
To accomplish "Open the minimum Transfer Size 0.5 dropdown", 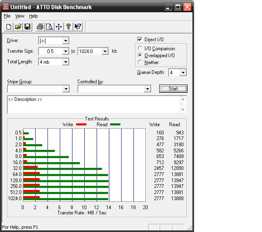I will [x=65, y=51].
